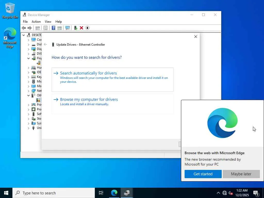This screenshot has width=264, height=198.
Task: Expand the Human Interface Devices chevron
Action: (28, 68)
